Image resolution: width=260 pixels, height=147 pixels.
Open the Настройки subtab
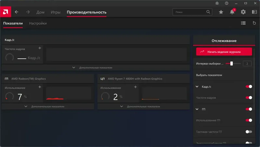click(38, 23)
